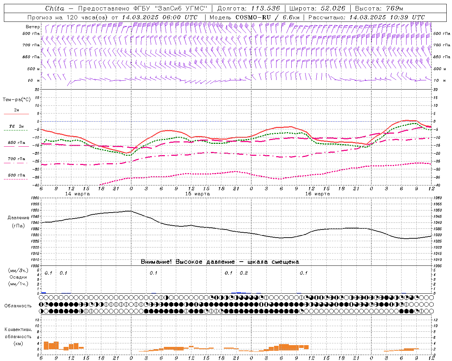Click the "700 гПа" temperature legend entry

click(17, 159)
